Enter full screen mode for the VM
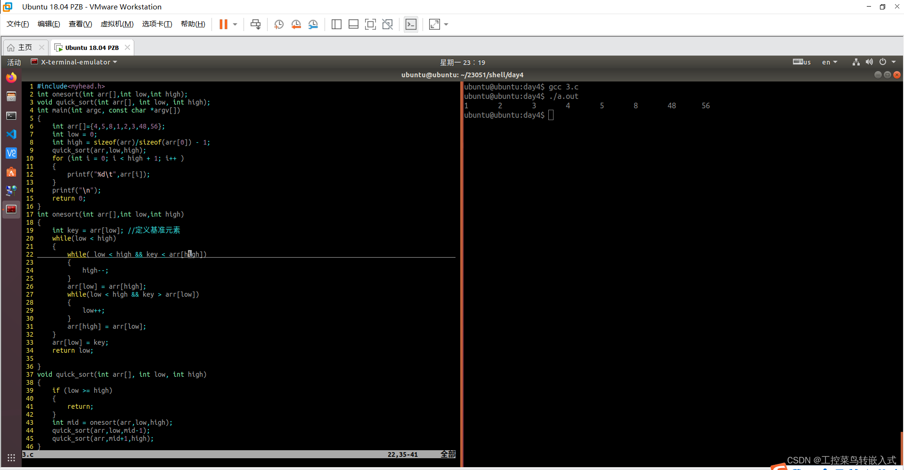 [x=371, y=24]
